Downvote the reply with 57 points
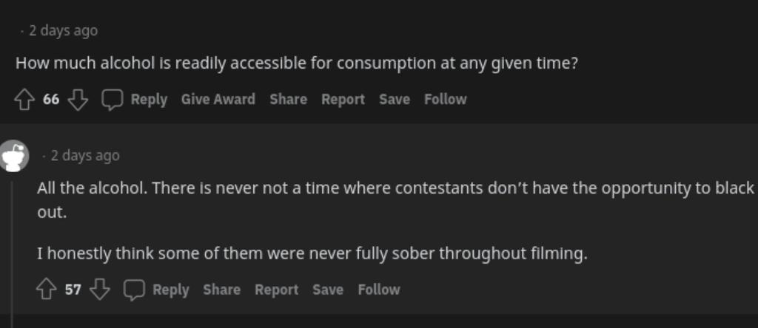Screen dimensions: 758x328 99,290
